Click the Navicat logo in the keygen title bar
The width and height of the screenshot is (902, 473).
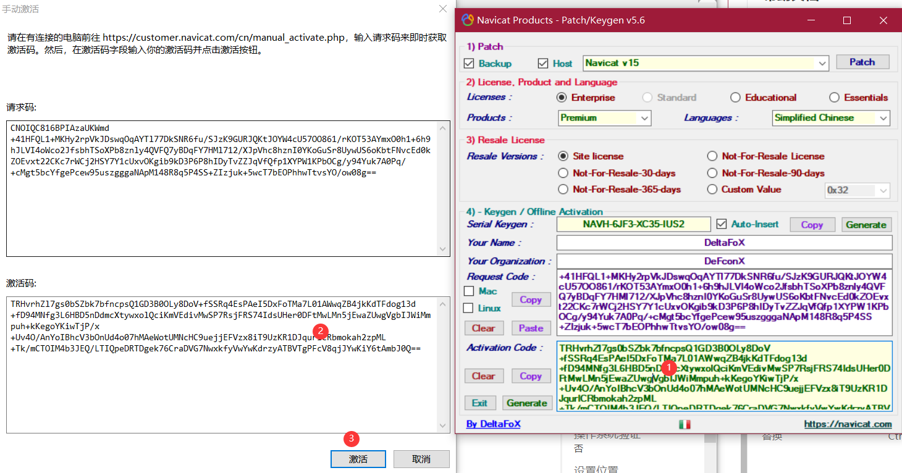468,19
